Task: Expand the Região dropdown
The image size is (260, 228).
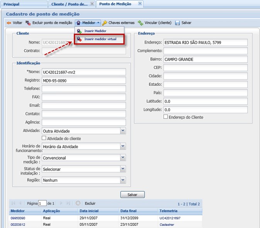Action: click(123, 180)
